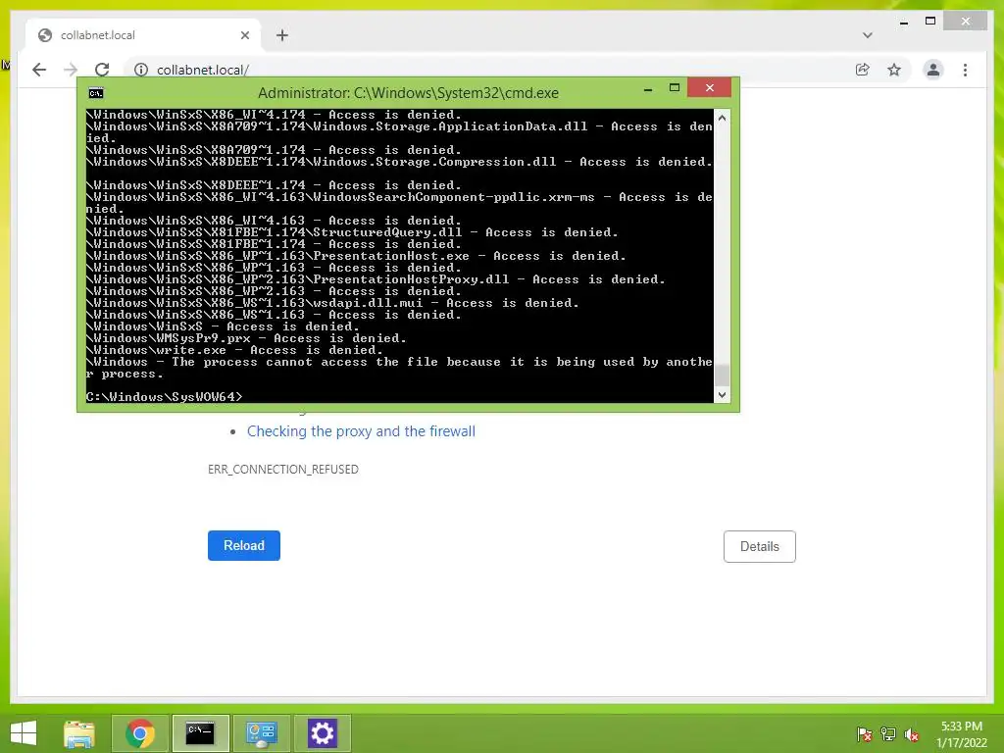Switch to Chrome in the taskbar

140,733
